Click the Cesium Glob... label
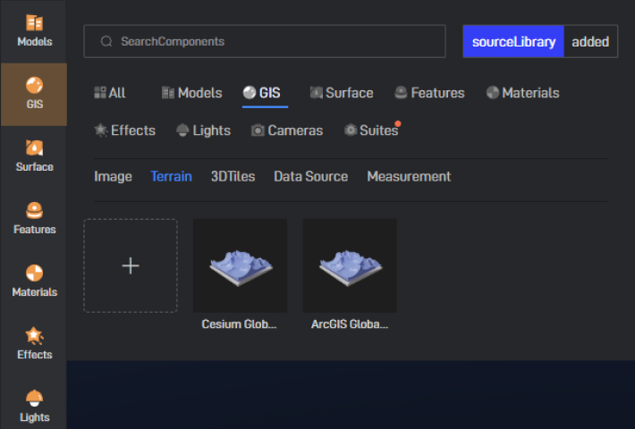 [x=239, y=324]
